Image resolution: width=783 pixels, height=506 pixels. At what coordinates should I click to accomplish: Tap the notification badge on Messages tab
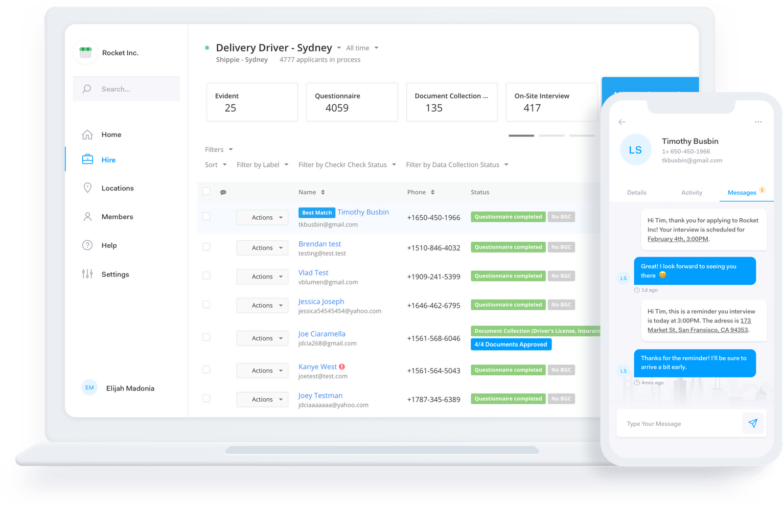tap(762, 190)
